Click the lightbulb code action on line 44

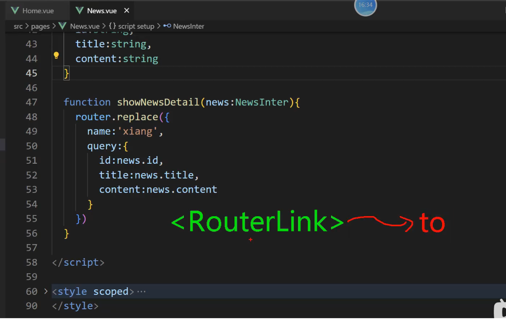click(x=56, y=55)
